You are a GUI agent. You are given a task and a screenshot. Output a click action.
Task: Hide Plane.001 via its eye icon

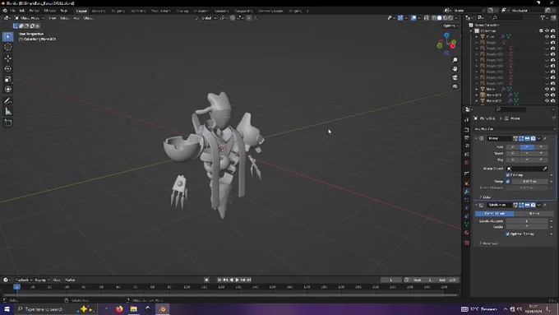[x=547, y=95]
